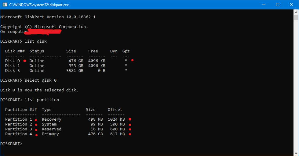Click the 'Partition 3' row label

pos(19,129)
